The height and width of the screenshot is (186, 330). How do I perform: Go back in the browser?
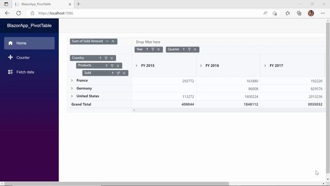click(7, 13)
